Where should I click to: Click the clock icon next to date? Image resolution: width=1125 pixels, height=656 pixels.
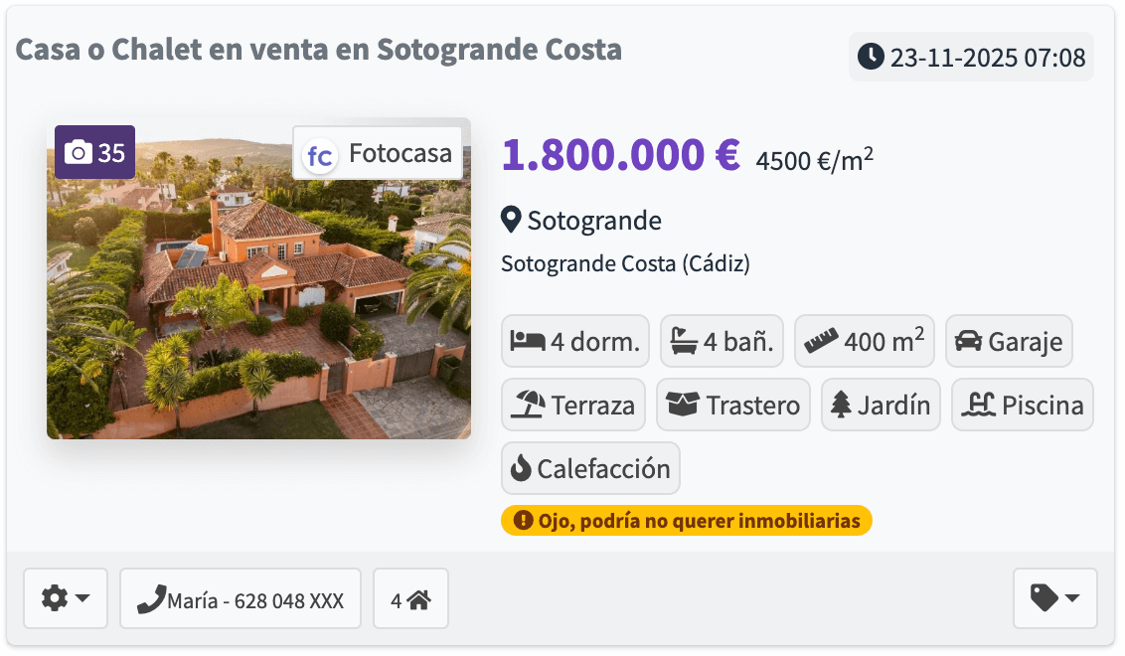click(x=871, y=57)
